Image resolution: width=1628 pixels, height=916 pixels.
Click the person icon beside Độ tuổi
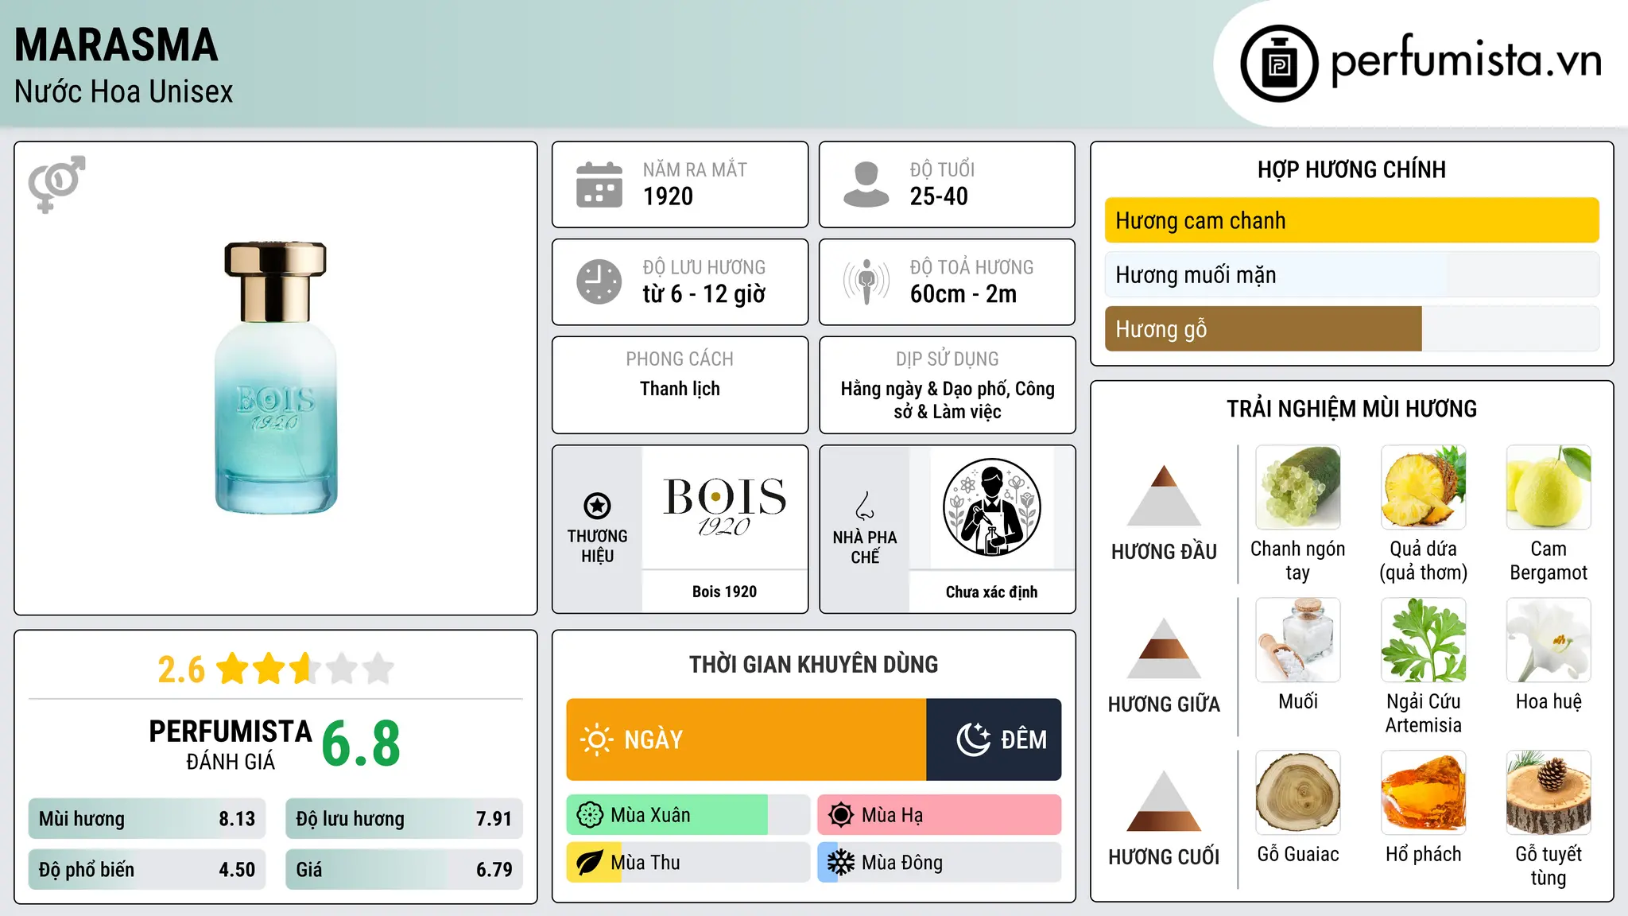pos(866,184)
